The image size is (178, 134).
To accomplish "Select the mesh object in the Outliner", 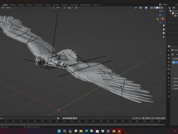I will (x=176, y=16).
